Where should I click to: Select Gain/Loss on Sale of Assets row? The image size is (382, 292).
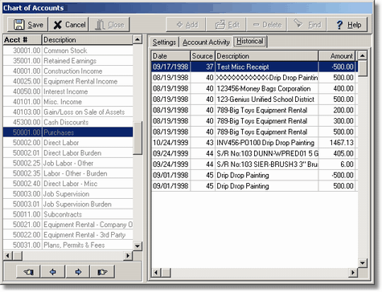coord(68,112)
